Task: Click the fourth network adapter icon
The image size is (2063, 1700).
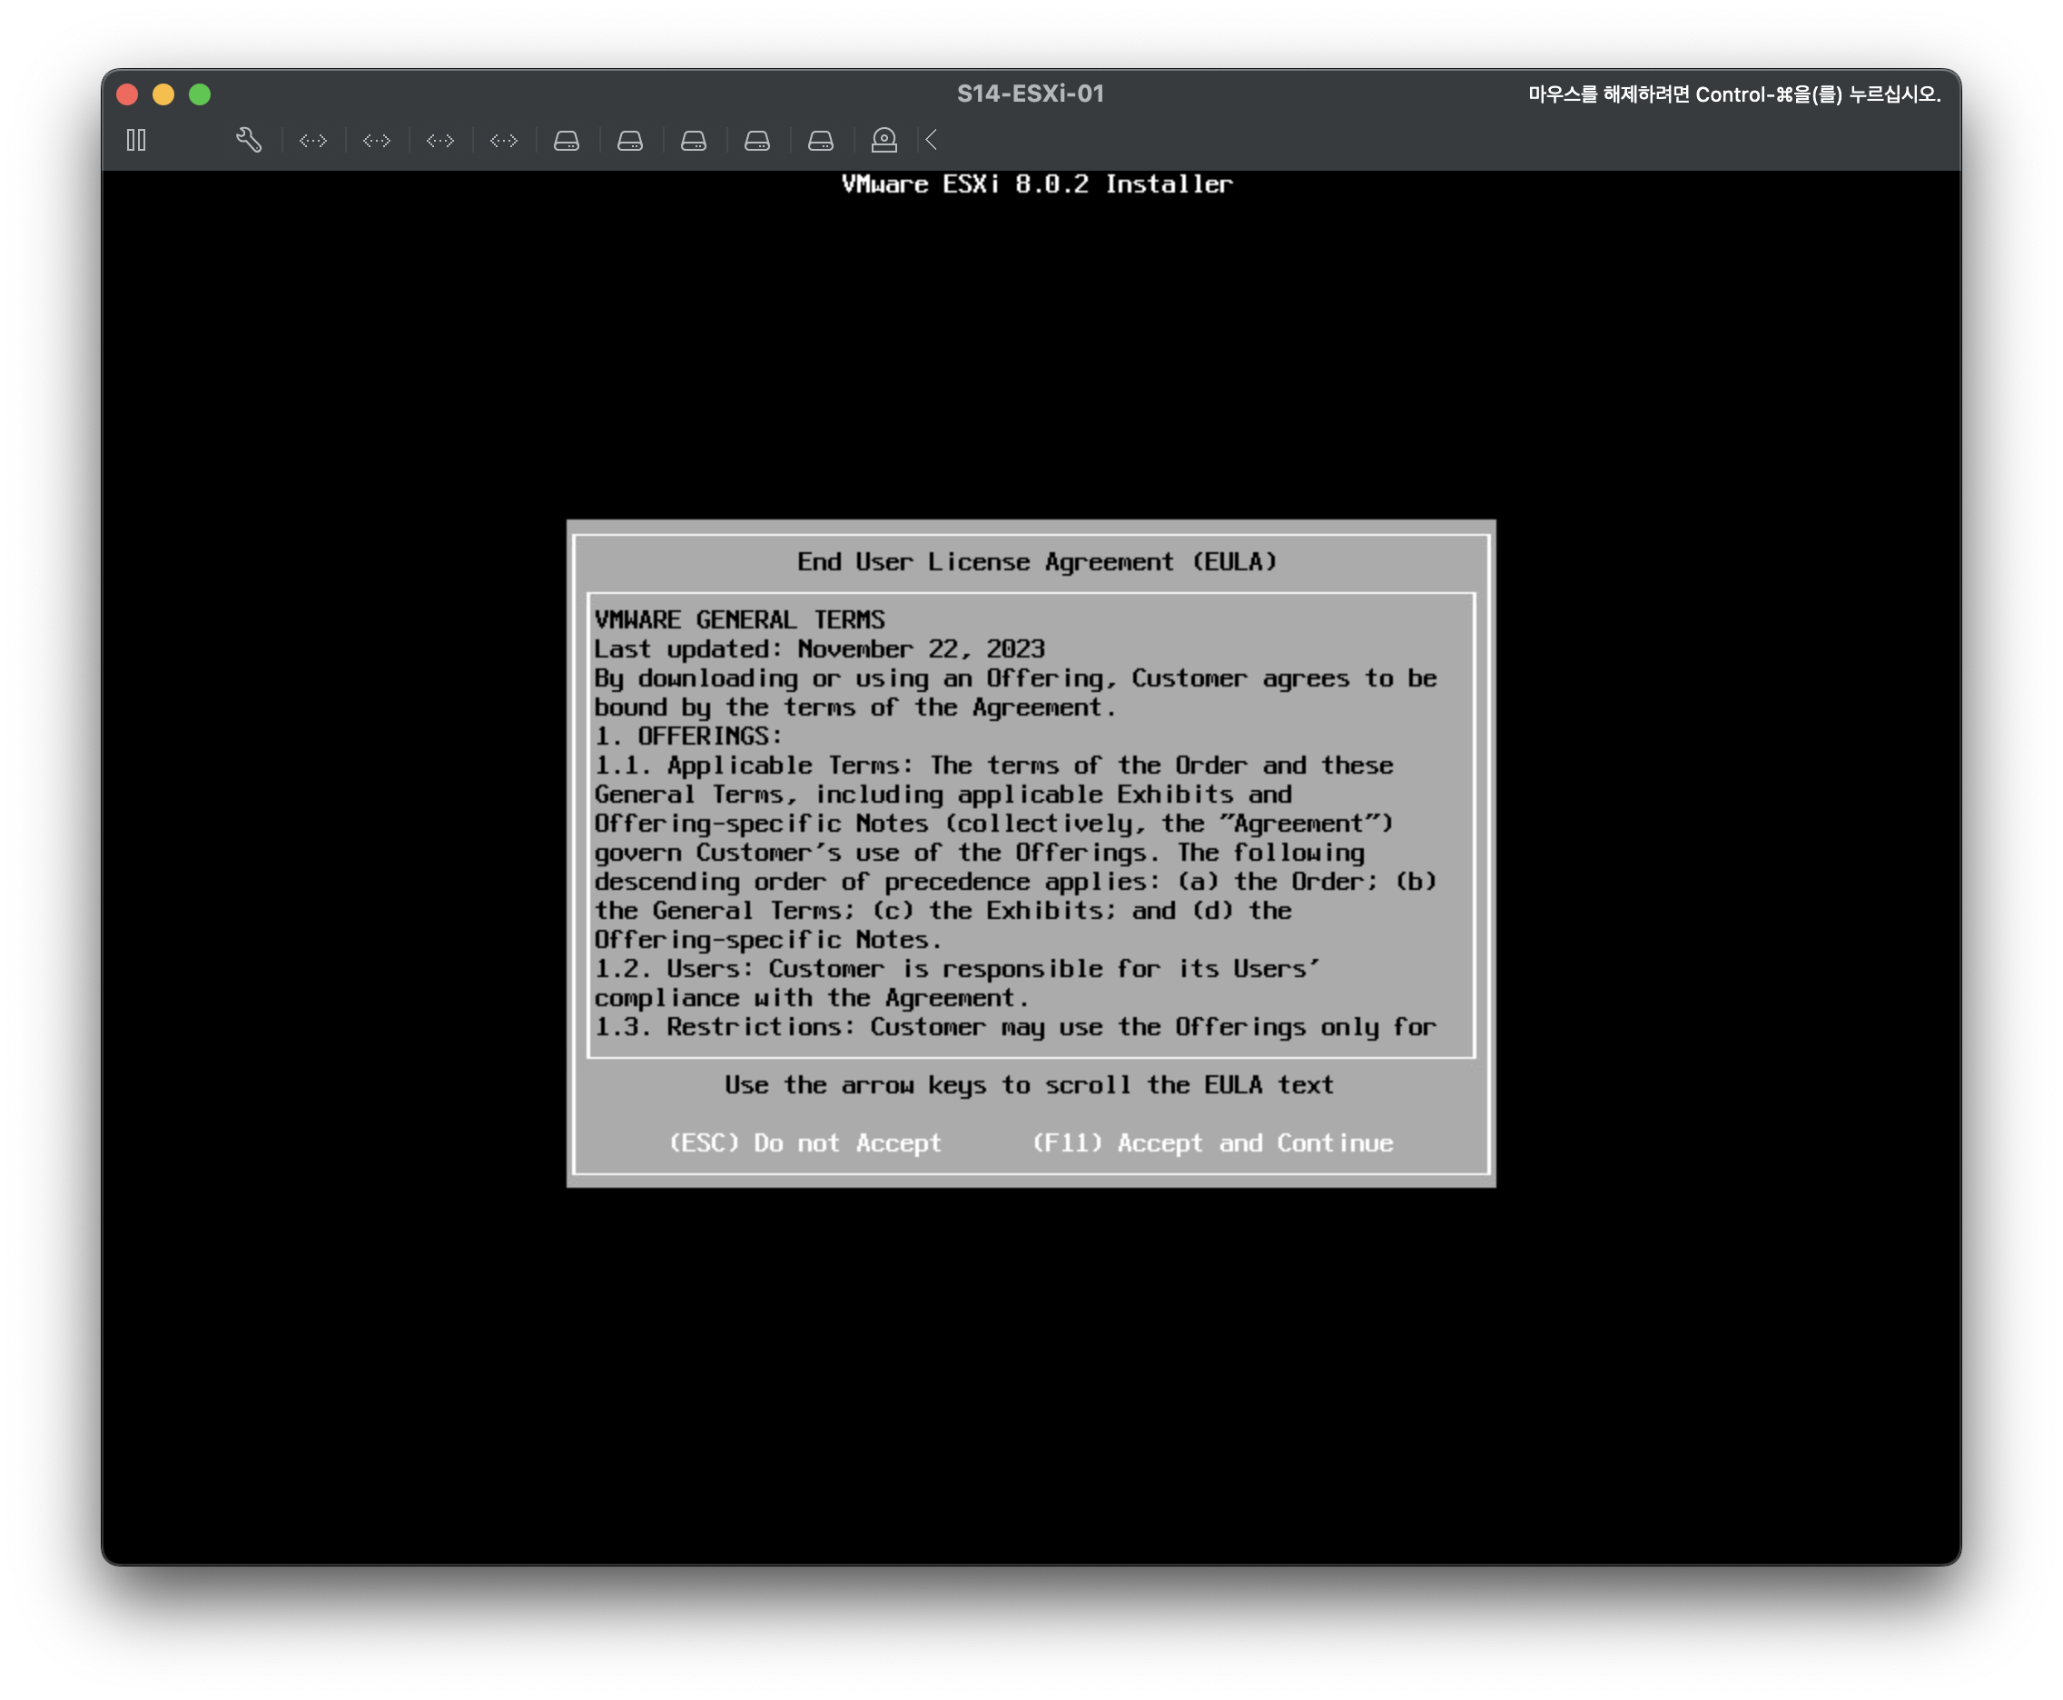Action: pyautogui.click(x=504, y=141)
